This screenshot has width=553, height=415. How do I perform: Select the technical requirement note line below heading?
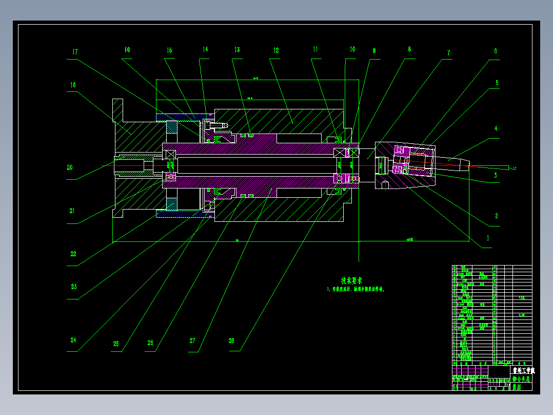click(355, 290)
